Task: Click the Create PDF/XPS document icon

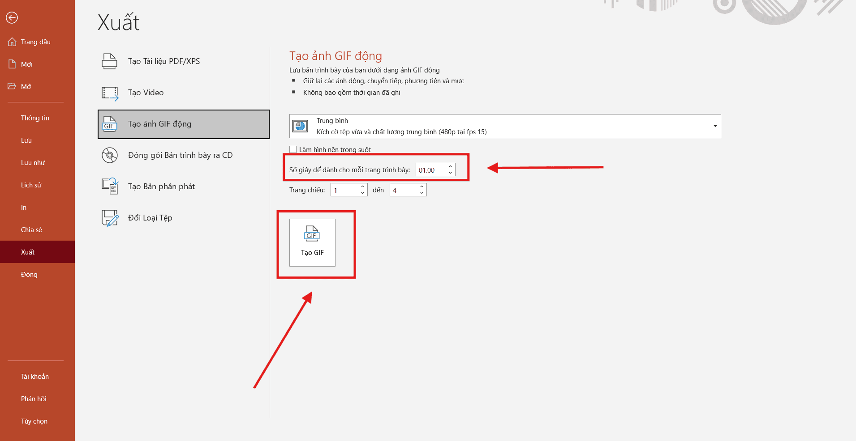Action: pyautogui.click(x=109, y=61)
